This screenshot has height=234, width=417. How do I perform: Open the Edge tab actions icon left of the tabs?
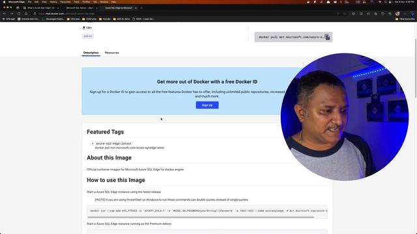18,8
